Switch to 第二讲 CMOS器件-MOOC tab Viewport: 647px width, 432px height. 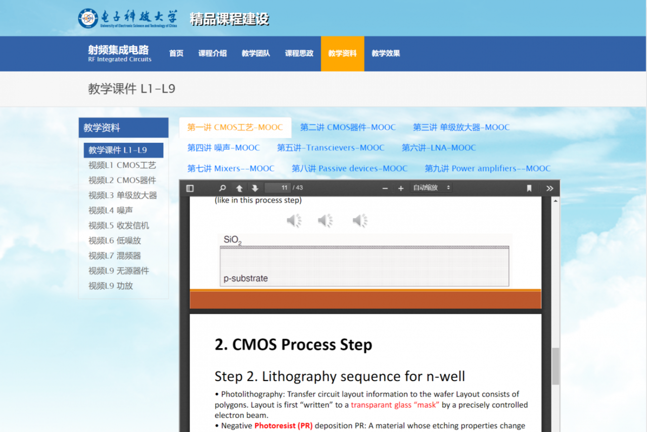click(x=348, y=127)
